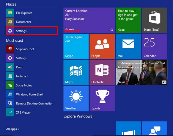Click the Remote Desktop Connection label
173x136 pixels.
click(35, 104)
